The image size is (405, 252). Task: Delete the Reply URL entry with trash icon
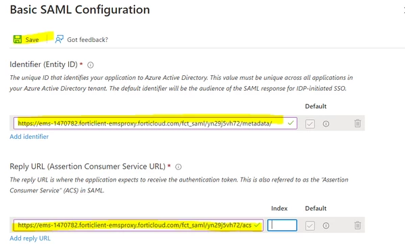(x=358, y=226)
